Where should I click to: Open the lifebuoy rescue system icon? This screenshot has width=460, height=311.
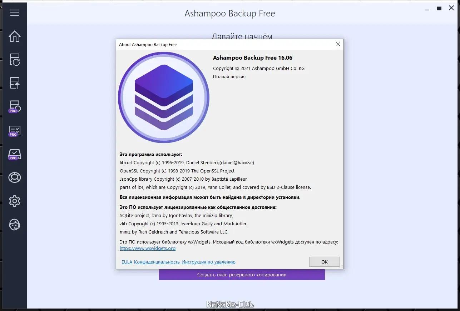tap(15, 177)
